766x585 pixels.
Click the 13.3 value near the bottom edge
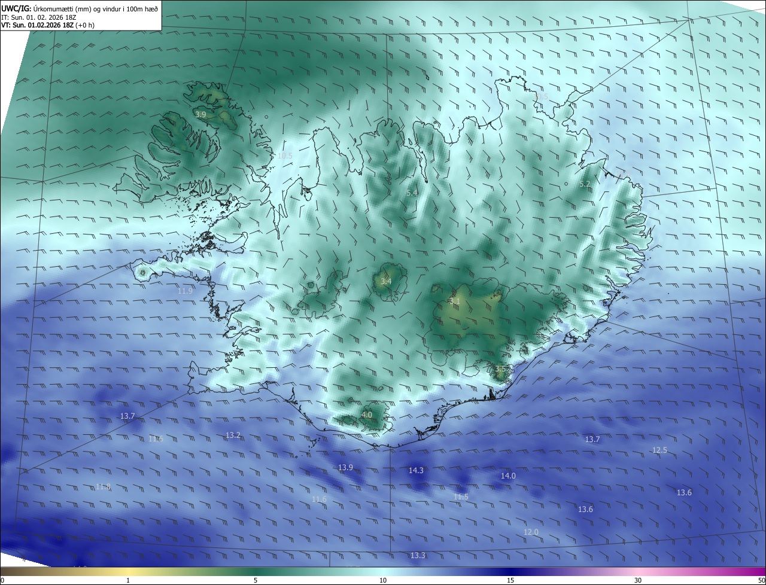coord(418,555)
